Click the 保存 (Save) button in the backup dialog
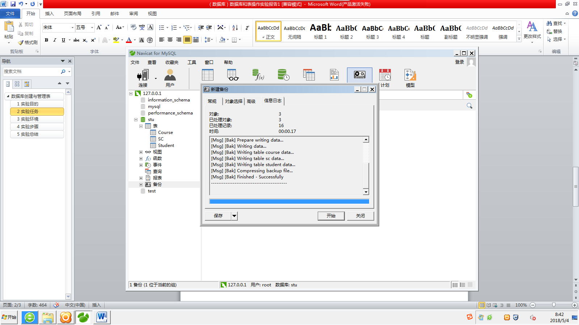579x325 pixels. click(x=218, y=216)
